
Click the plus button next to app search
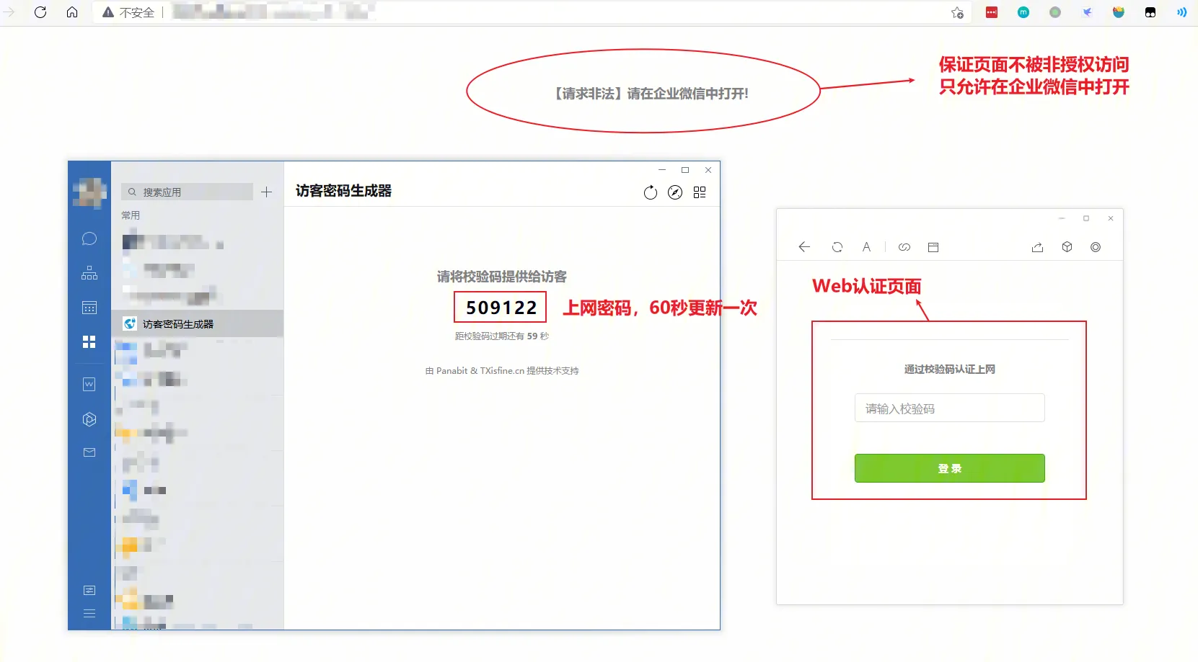coord(266,192)
